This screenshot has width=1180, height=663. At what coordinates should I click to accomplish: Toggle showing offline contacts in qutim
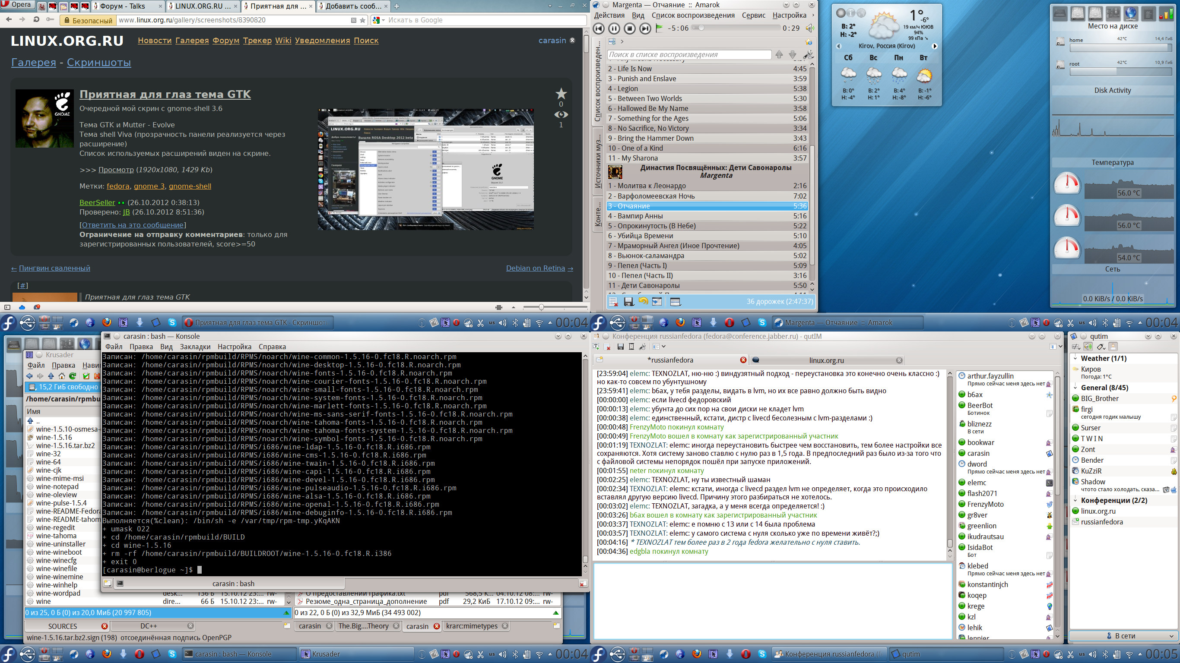tap(1113, 347)
